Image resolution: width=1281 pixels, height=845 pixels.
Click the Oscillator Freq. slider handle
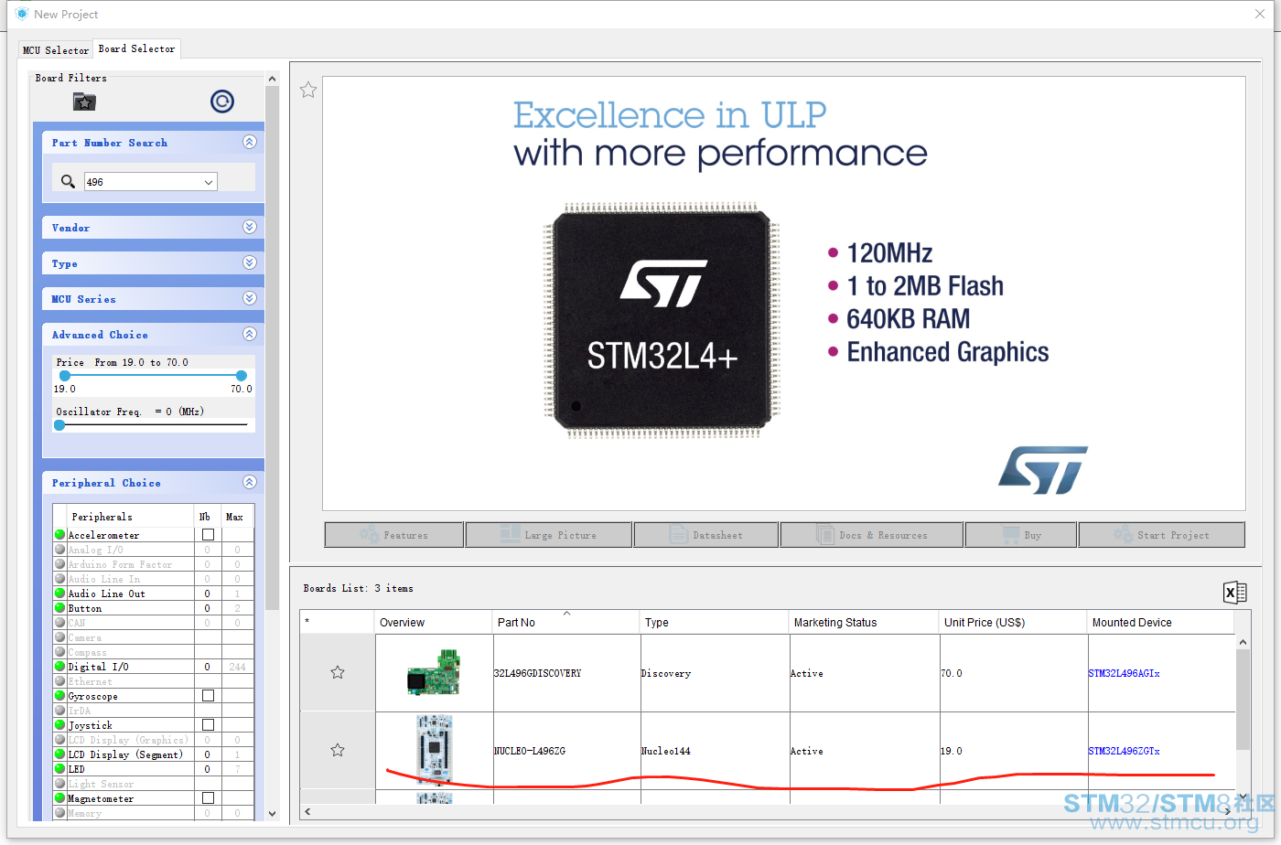pyautogui.click(x=59, y=424)
